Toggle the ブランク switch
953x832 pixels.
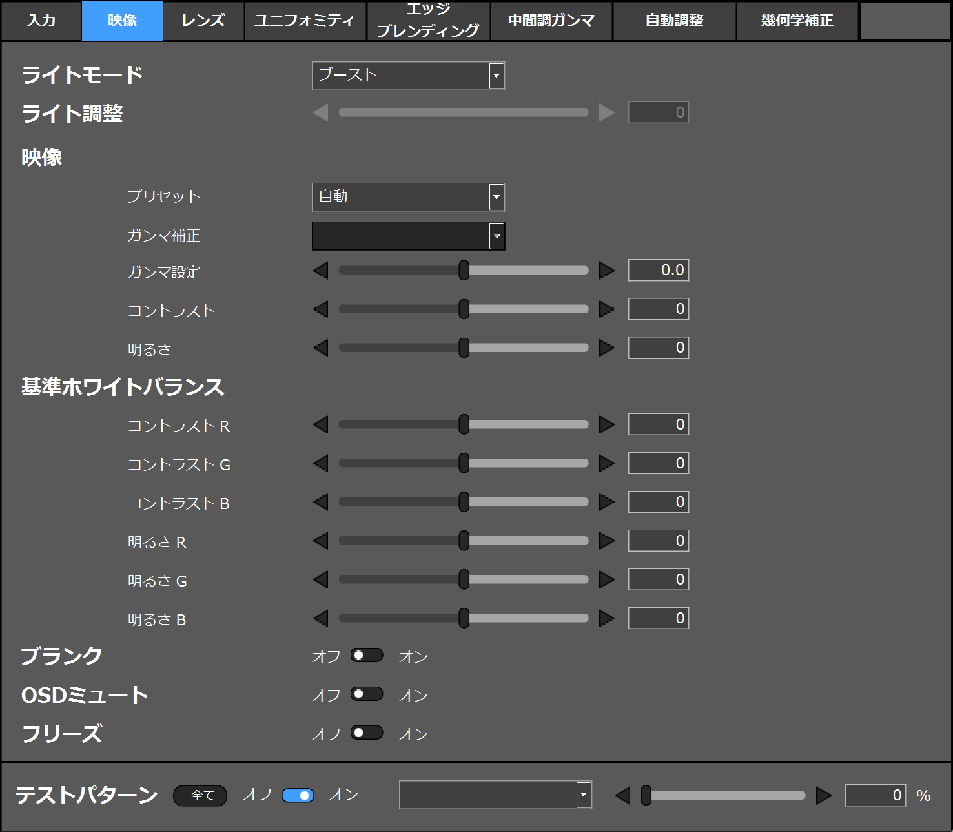(367, 656)
